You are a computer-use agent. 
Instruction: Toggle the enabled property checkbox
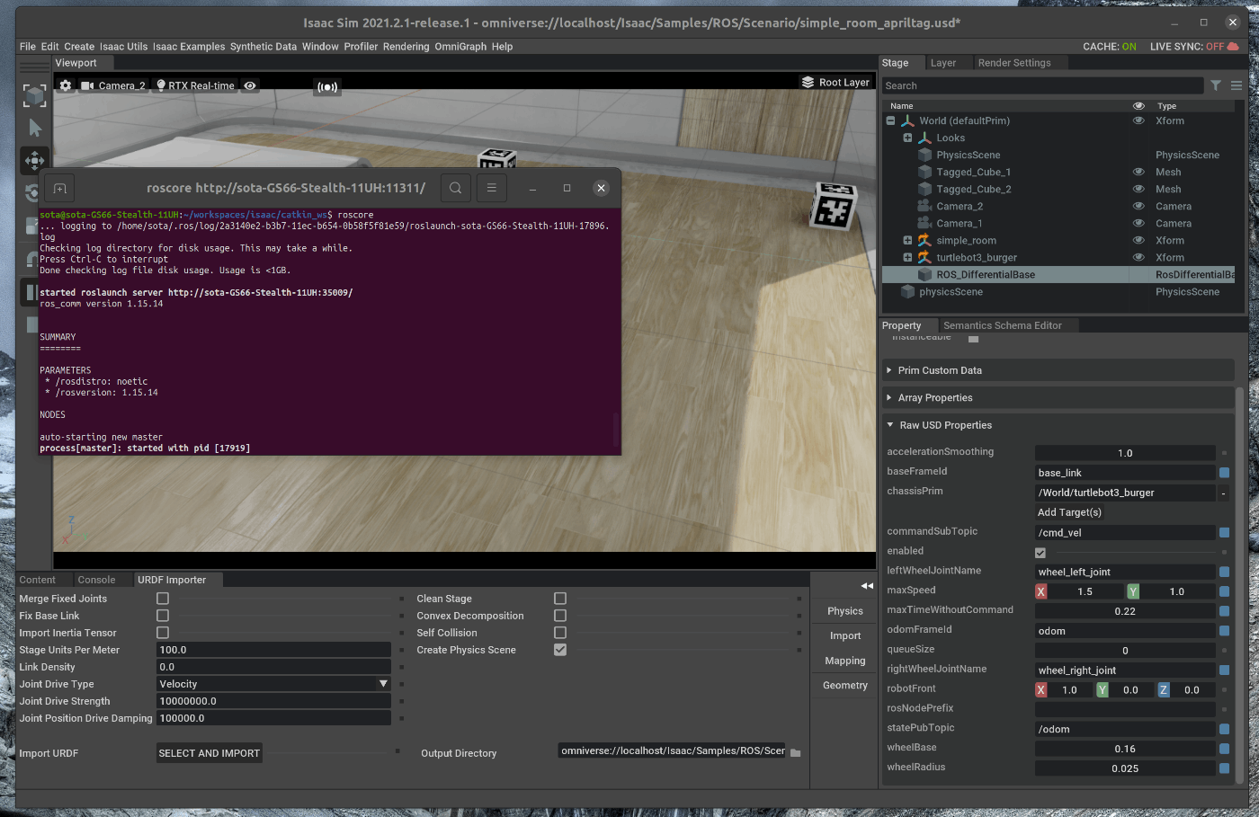coord(1040,553)
